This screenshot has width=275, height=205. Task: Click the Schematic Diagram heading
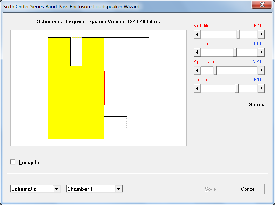tap(60, 21)
